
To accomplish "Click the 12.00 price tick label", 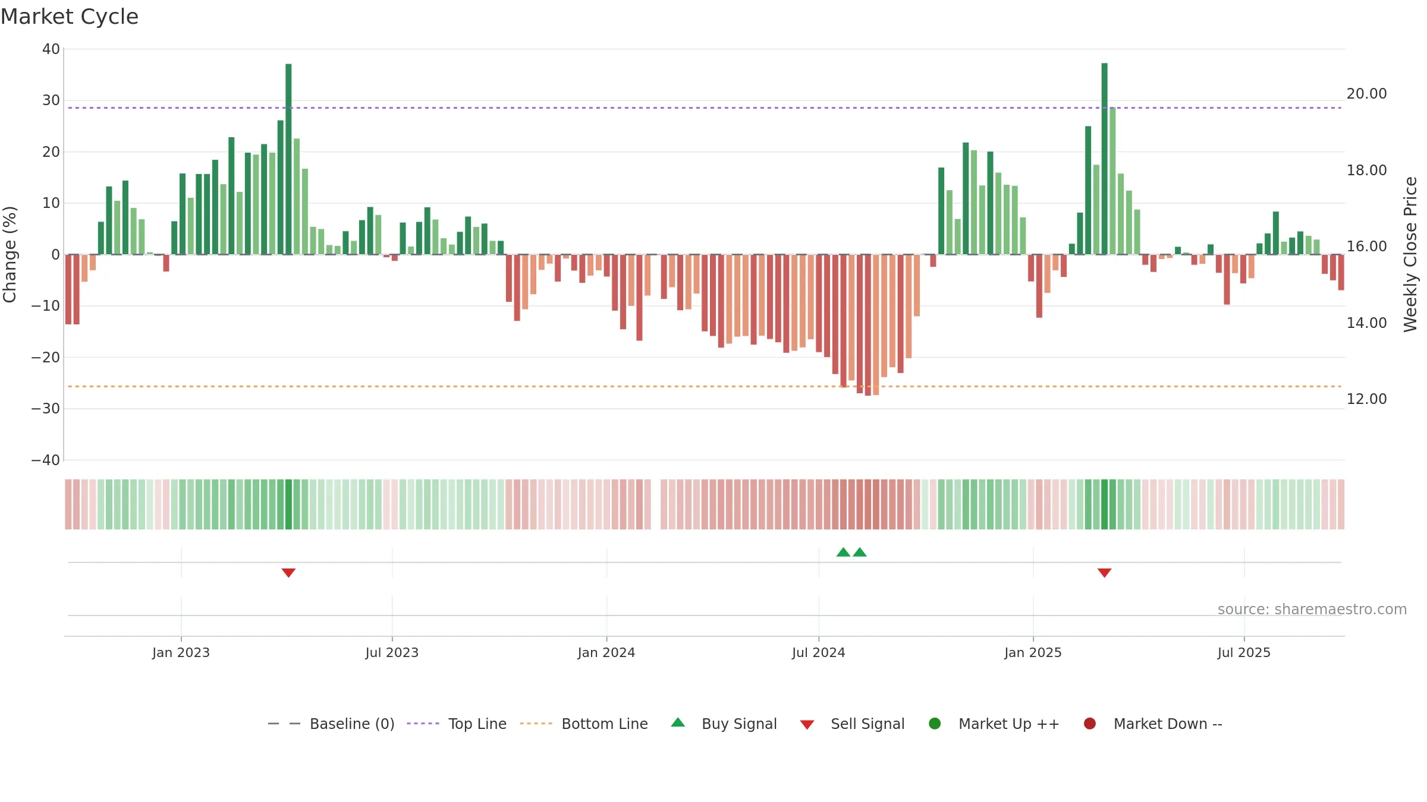I will [x=1366, y=399].
